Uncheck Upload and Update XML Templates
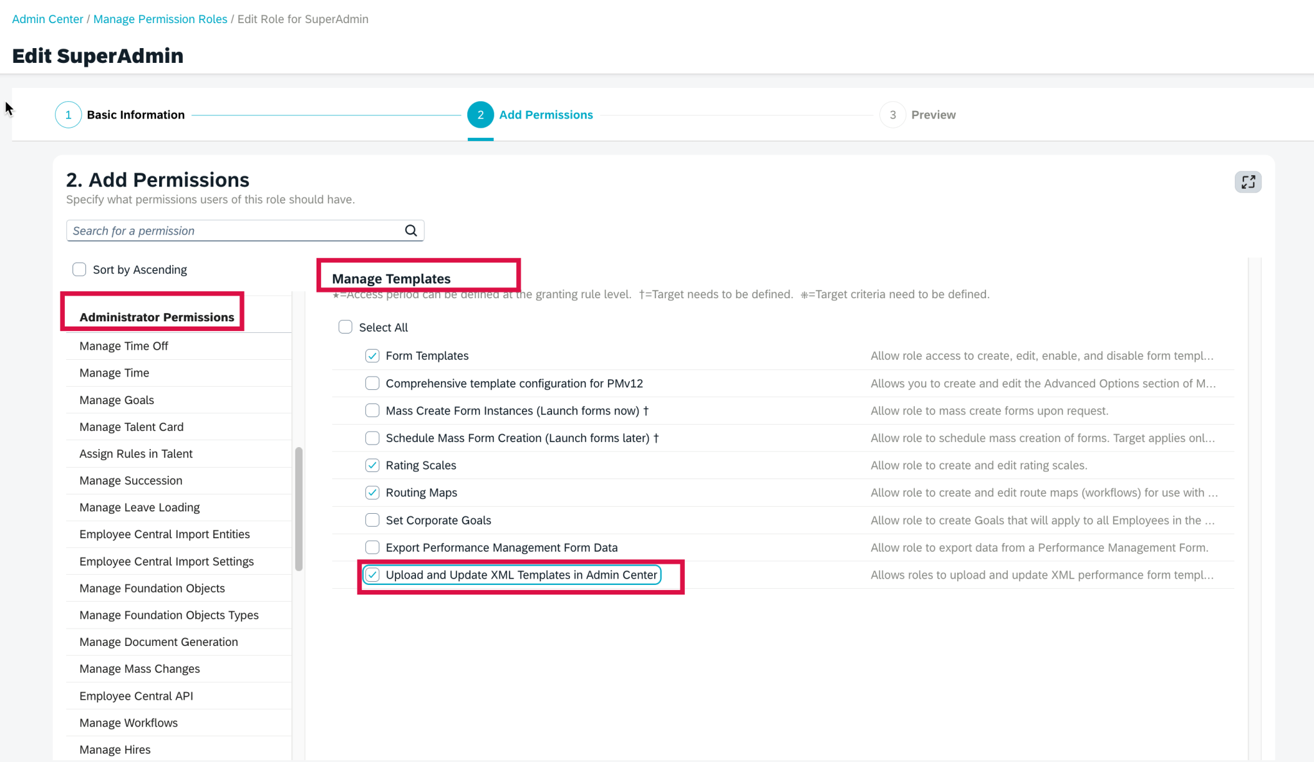Image resolution: width=1314 pixels, height=762 pixels. coord(372,575)
